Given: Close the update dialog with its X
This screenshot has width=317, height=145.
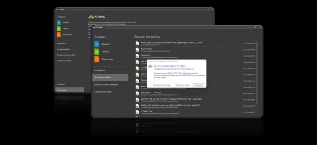Looking at the screenshot, I should [x=204, y=61].
